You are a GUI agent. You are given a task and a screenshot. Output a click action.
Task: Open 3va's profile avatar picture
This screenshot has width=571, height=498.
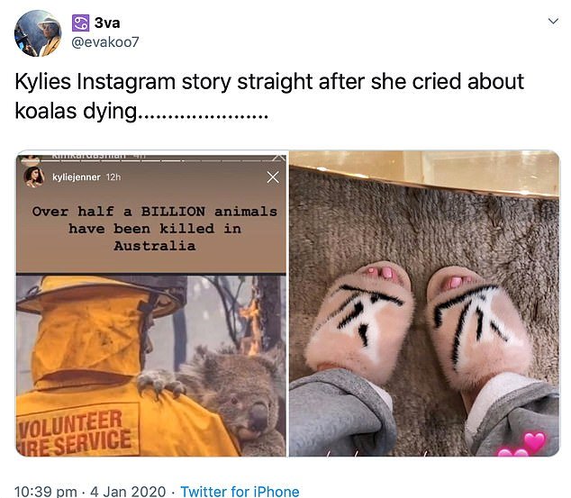tap(38, 33)
